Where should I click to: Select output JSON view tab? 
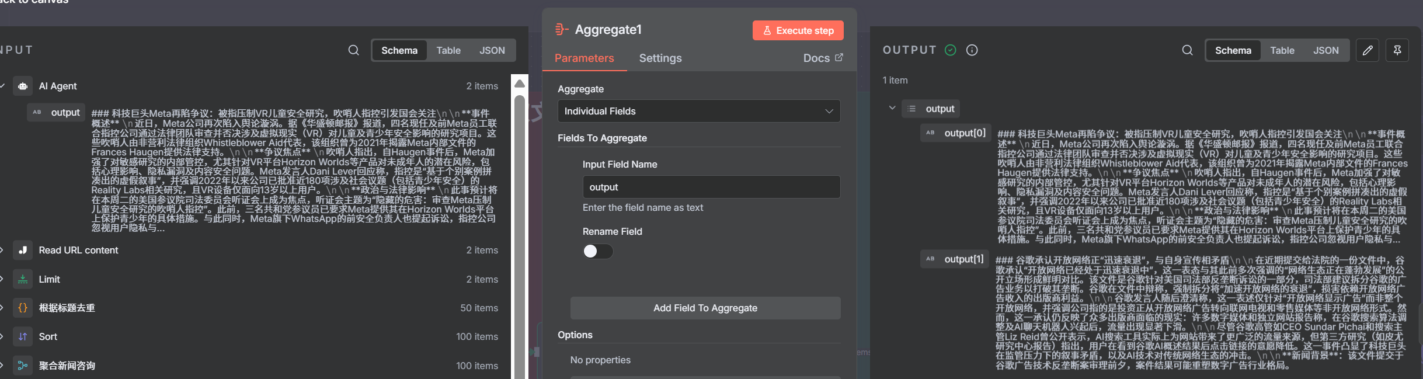1326,50
